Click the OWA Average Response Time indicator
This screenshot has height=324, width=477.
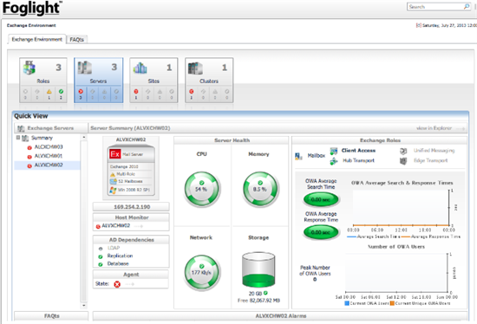(321, 232)
